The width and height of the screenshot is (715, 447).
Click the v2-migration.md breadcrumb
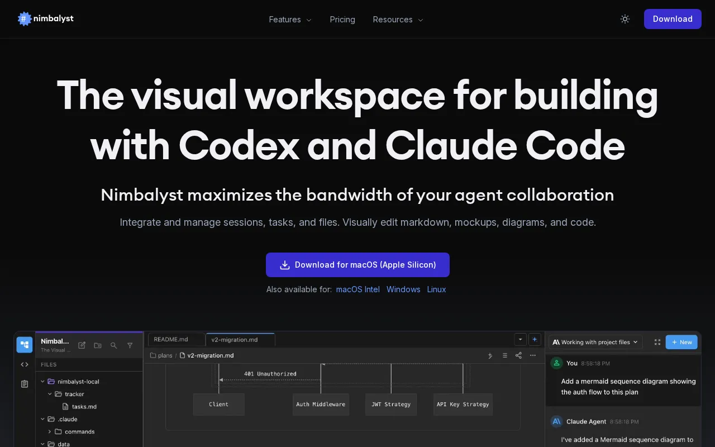[x=206, y=355]
